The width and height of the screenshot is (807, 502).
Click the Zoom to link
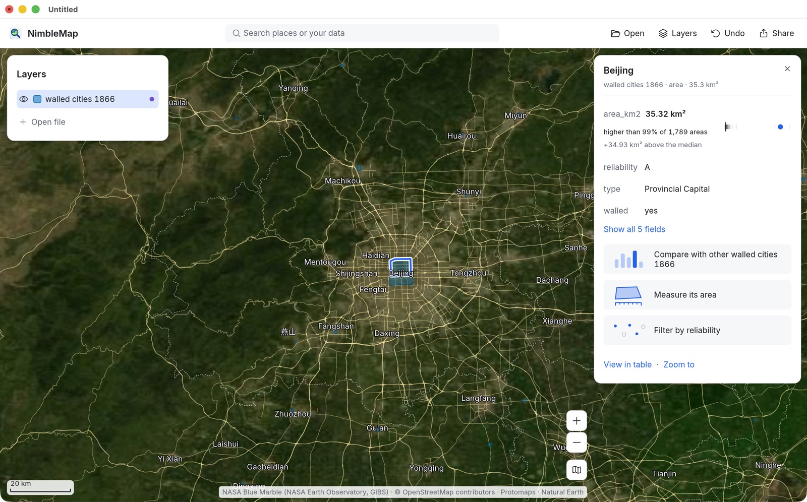pos(679,364)
